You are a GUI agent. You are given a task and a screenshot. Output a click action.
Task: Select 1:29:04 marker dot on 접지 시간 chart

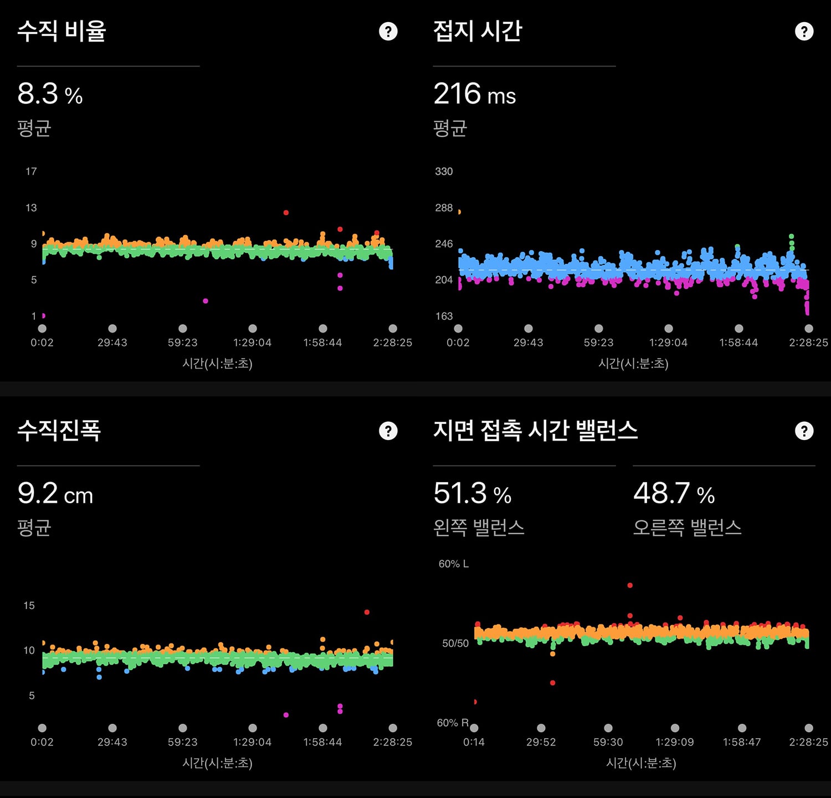[669, 329]
